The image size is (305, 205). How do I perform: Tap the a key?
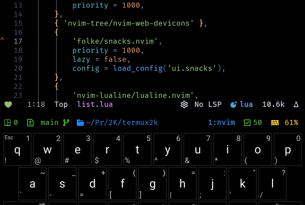(32, 184)
